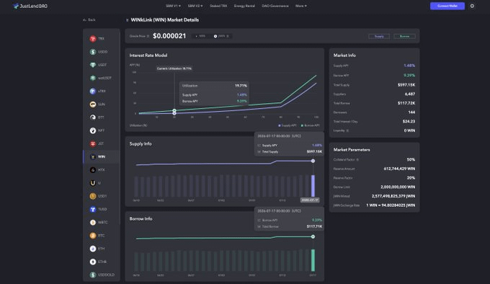This screenshot has height=284, width=490.
Task: Open the JST market icon
Action: [93, 143]
